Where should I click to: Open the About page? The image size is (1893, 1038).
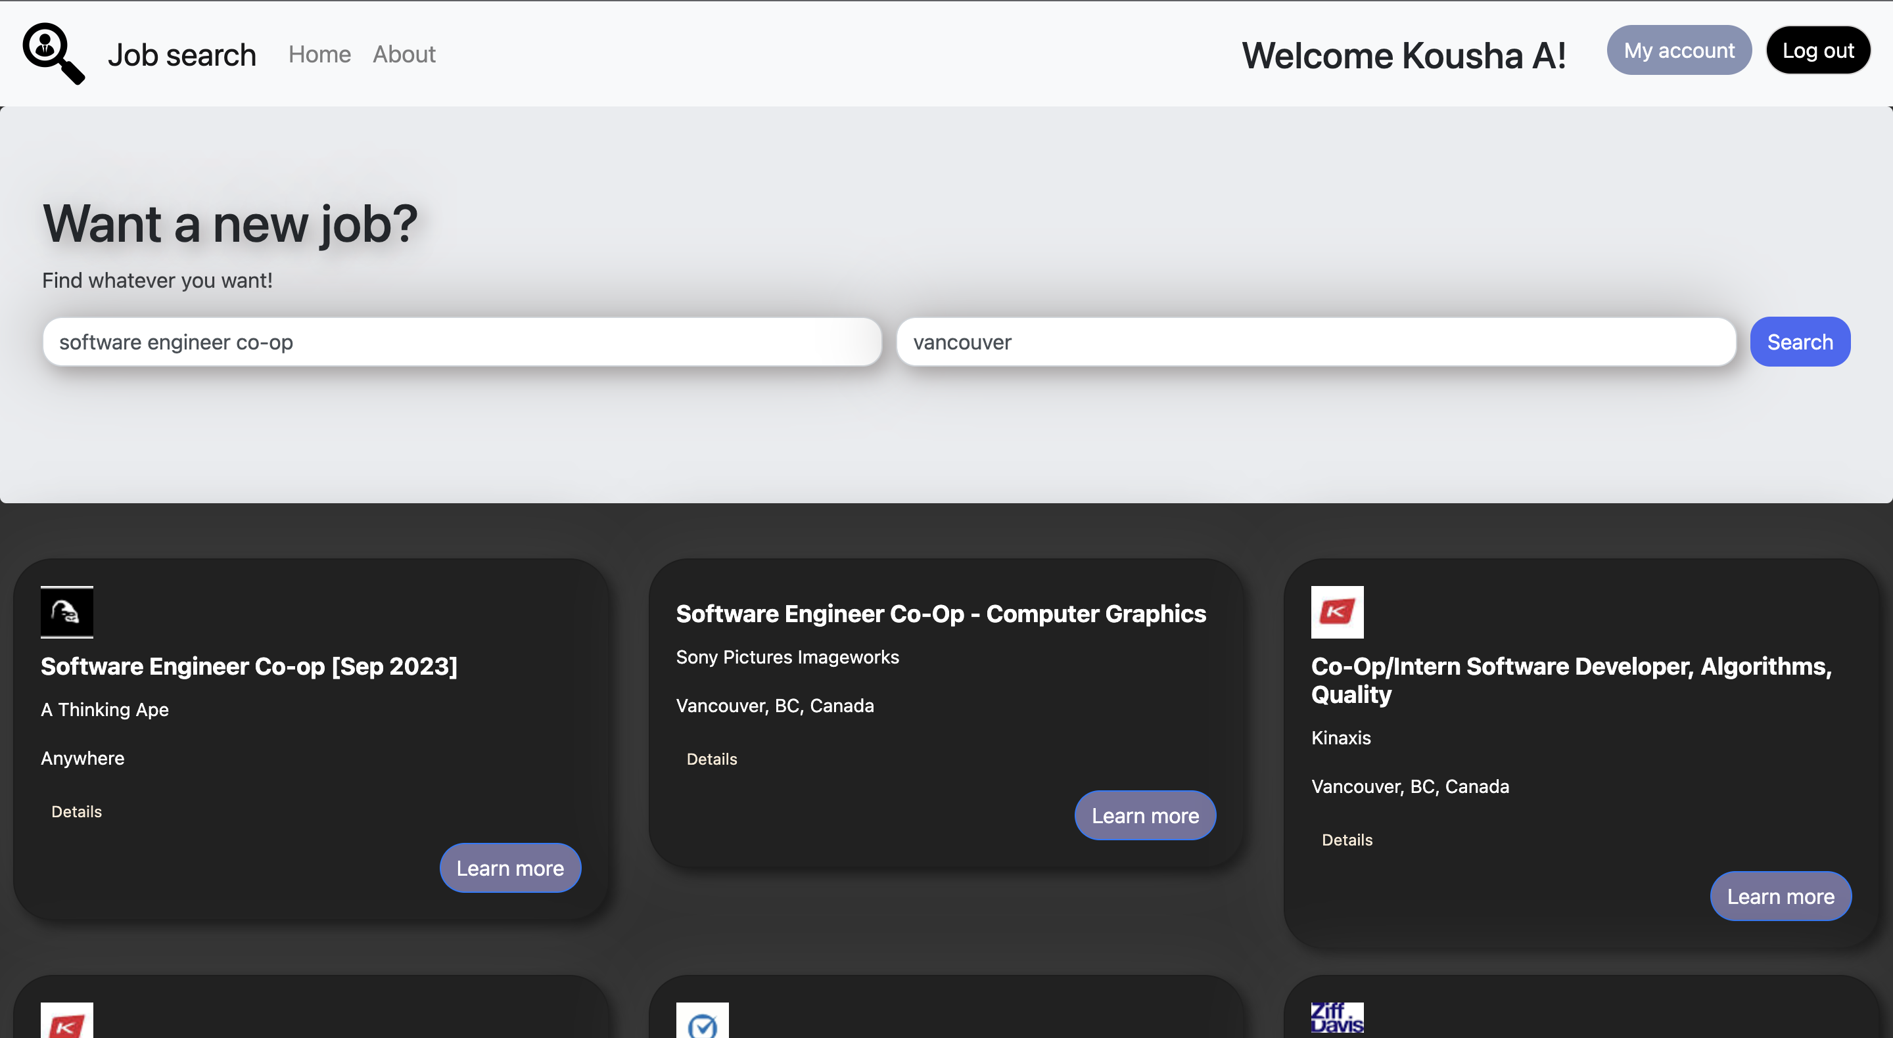click(x=404, y=54)
